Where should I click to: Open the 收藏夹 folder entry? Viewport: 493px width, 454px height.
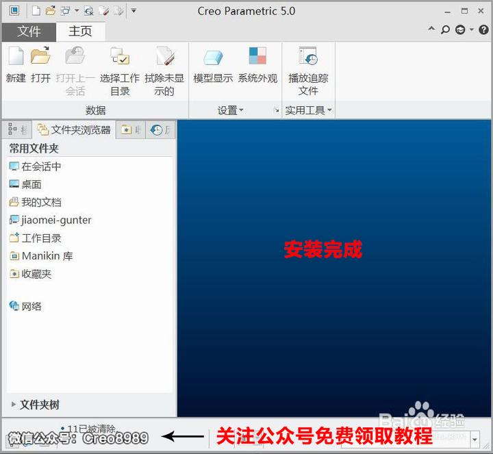30,274
